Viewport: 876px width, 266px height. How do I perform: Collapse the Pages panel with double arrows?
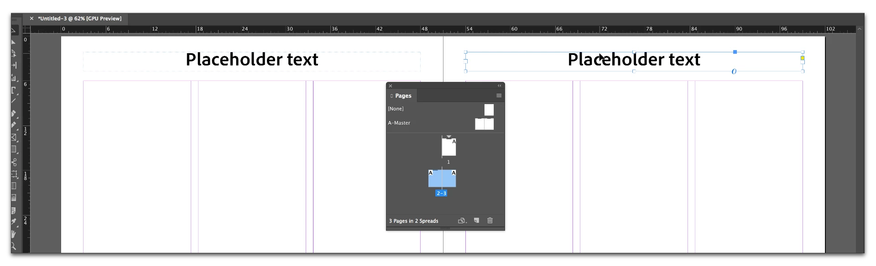click(499, 85)
